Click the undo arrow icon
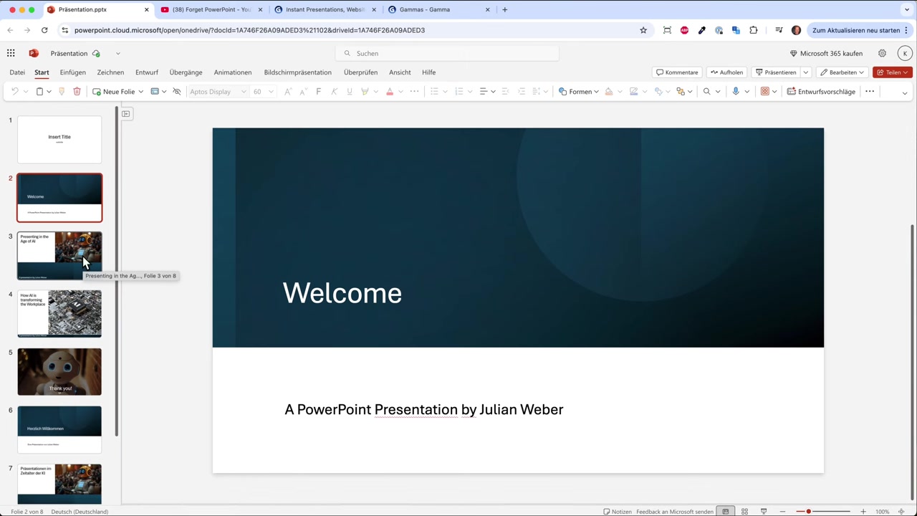The height and width of the screenshot is (516, 917). click(x=14, y=92)
